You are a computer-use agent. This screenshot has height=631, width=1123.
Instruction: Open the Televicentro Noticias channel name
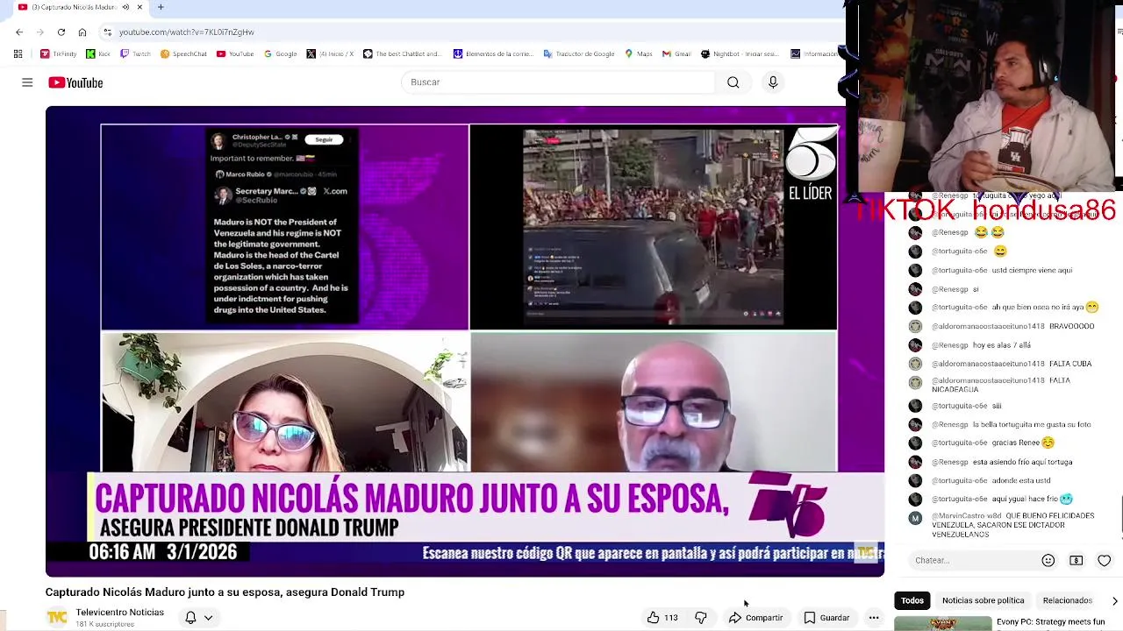[x=119, y=613]
